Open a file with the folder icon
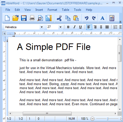This screenshot has height=122, width=123. [16, 18]
